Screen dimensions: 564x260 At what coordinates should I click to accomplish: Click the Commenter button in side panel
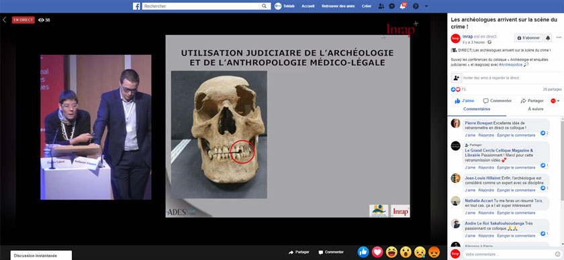[498, 101]
